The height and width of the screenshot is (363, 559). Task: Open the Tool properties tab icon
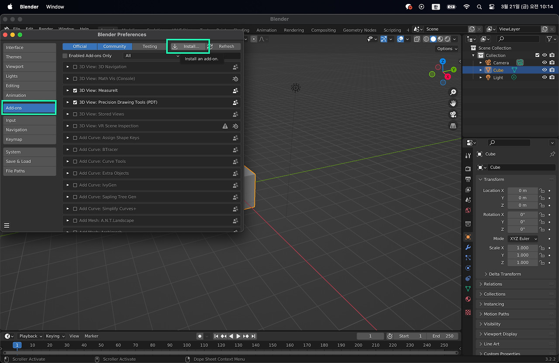[468, 156]
